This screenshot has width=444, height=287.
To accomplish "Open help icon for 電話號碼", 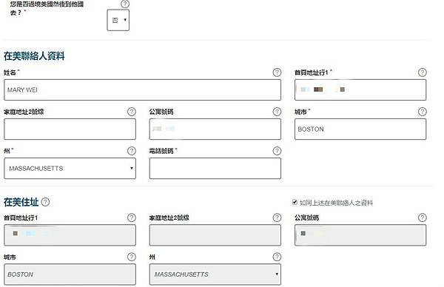I will (x=277, y=151).
